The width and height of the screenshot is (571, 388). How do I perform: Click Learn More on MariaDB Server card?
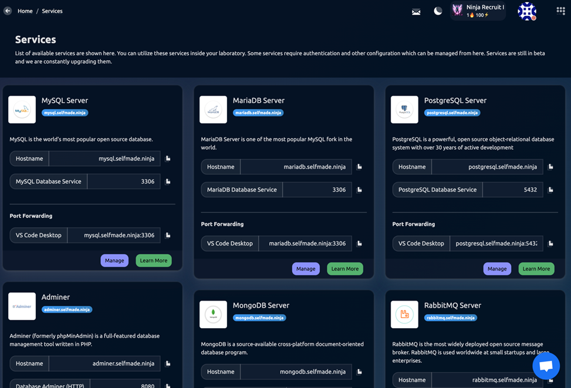pos(345,269)
